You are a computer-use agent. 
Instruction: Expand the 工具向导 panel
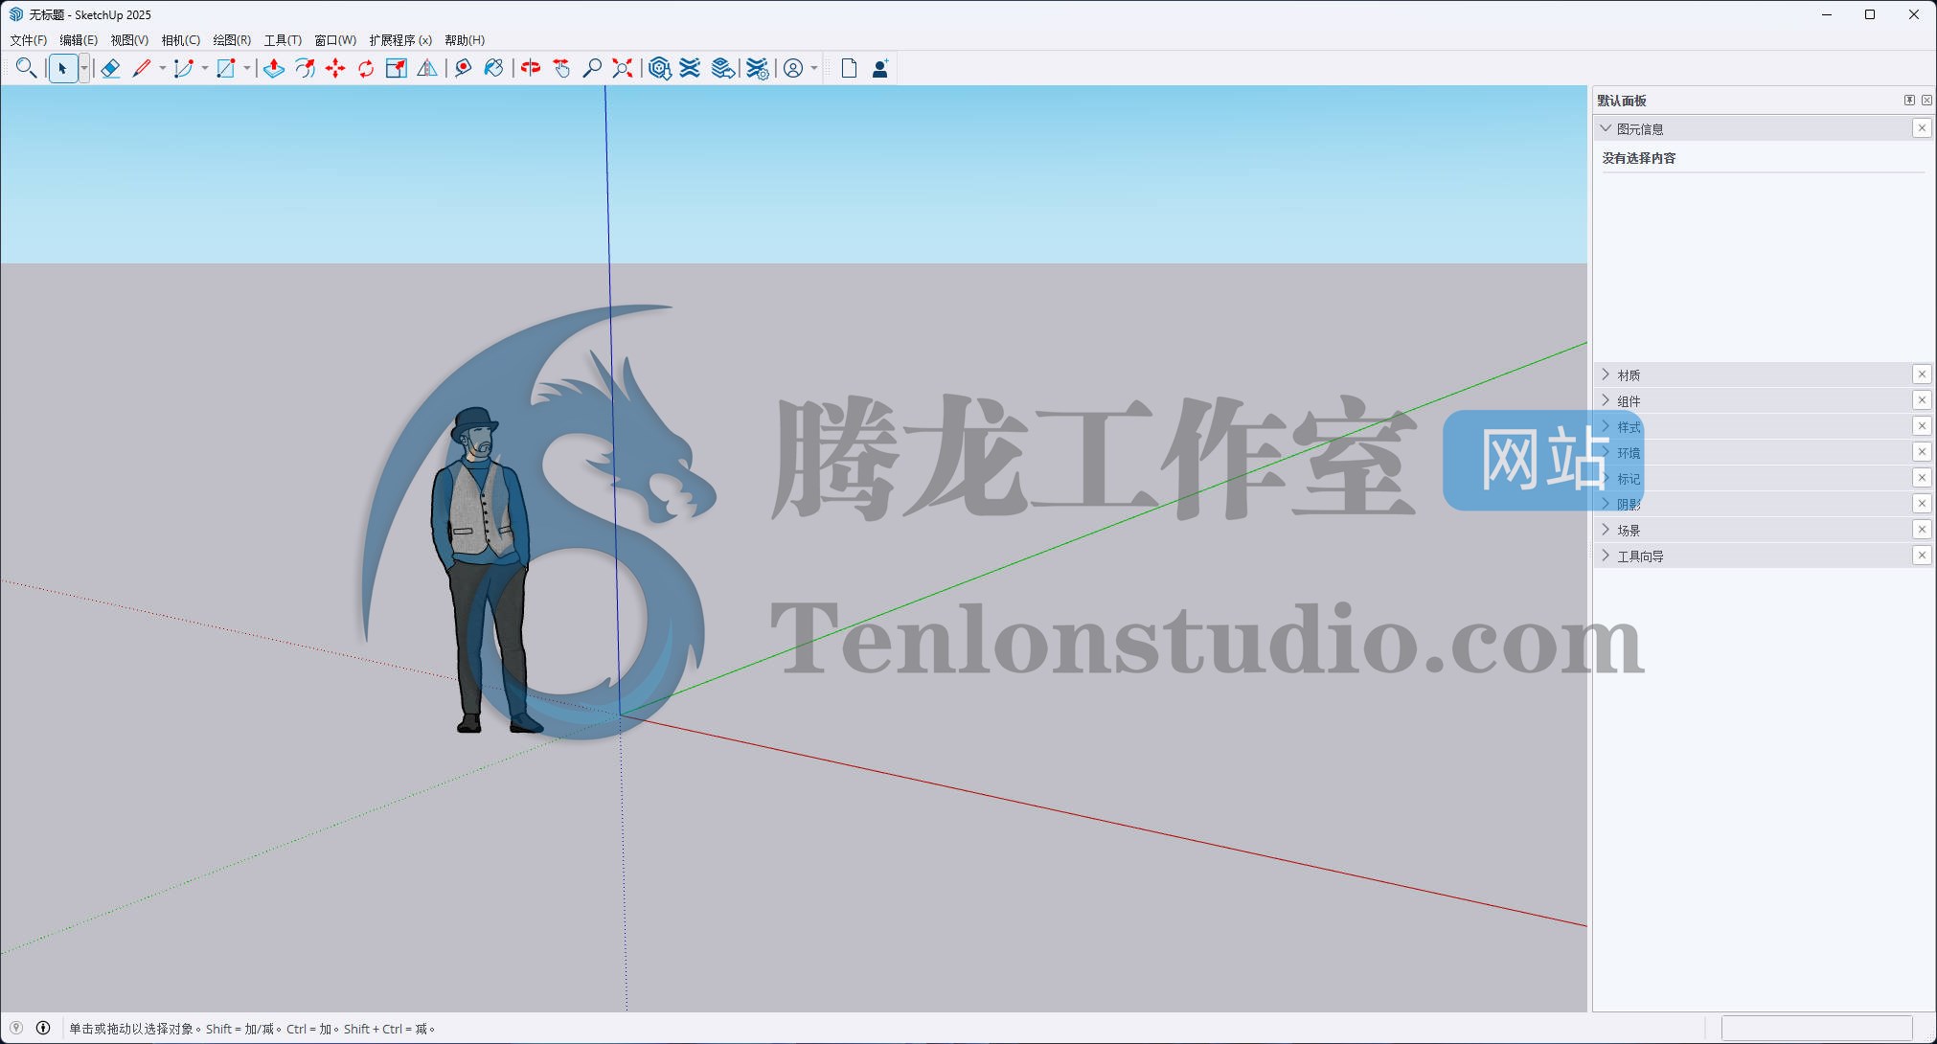pos(1606,556)
